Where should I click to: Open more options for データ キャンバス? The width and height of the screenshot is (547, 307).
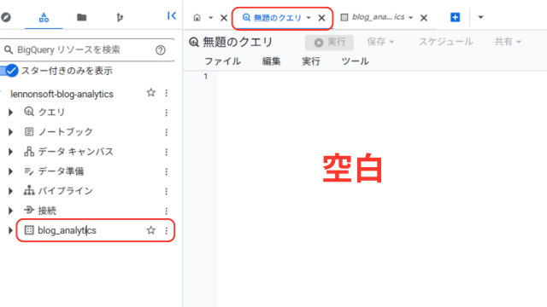pos(167,152)
